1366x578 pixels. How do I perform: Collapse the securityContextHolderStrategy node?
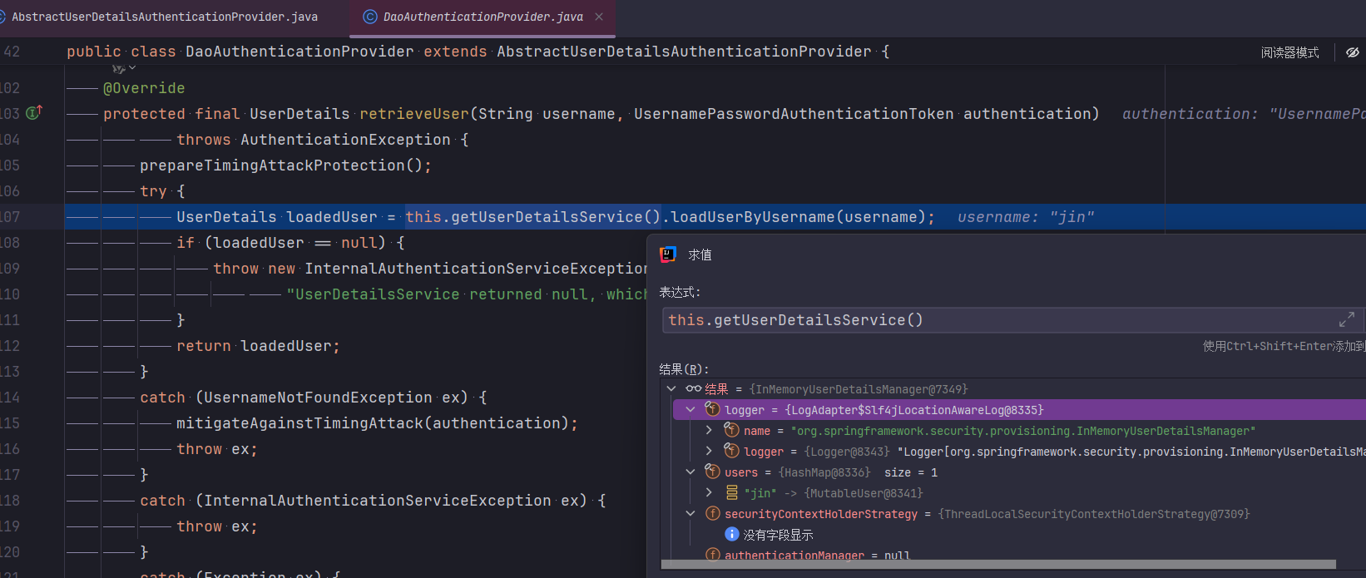690,513
